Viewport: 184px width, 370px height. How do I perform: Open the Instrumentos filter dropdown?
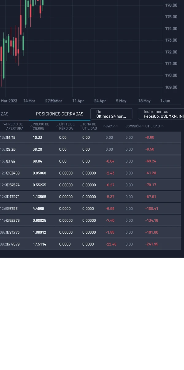[x=161, y=114]
